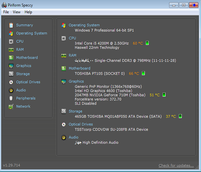Click the Storage drive icon in sidebar

click(11, 74)
